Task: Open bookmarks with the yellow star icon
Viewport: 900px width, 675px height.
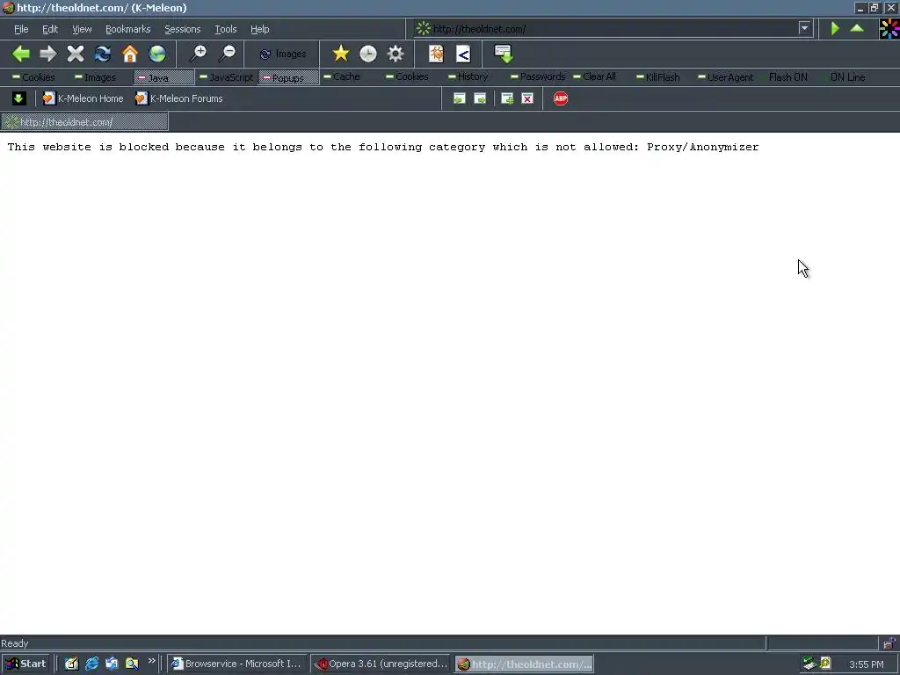Action: click(340, 54)
